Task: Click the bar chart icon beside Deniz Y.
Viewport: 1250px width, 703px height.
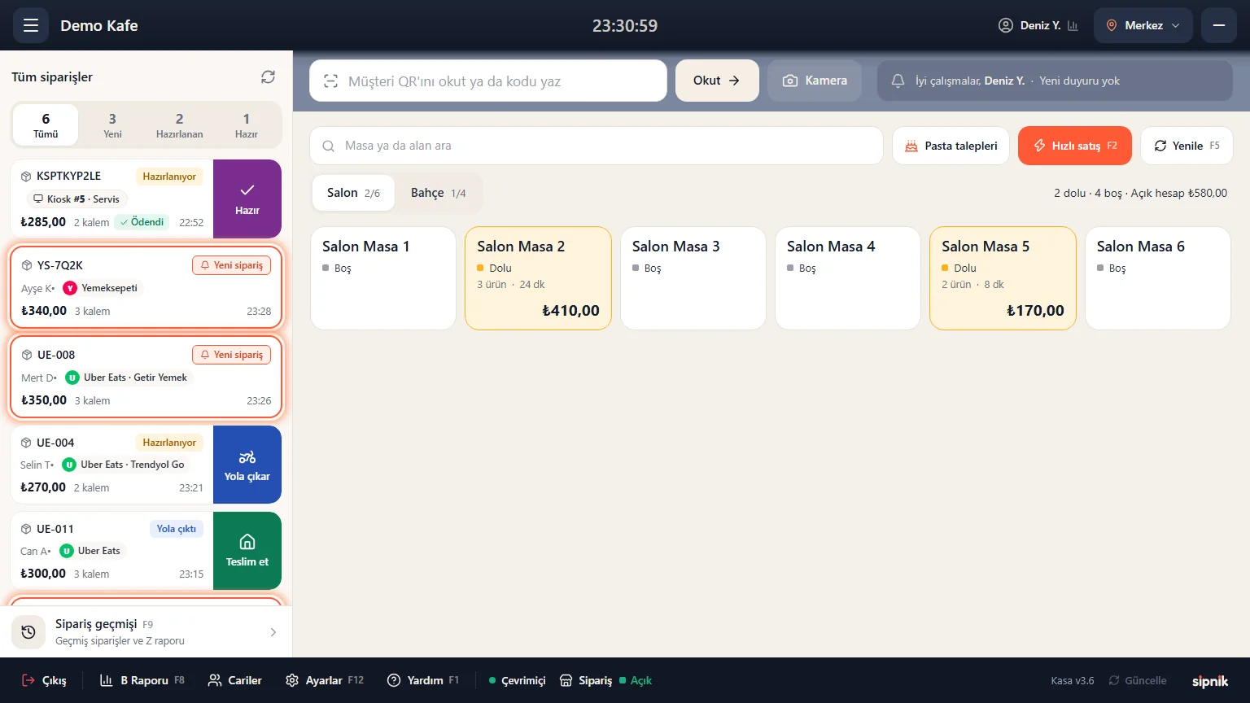Action: pyautogui.click(x=1073, y=26)
